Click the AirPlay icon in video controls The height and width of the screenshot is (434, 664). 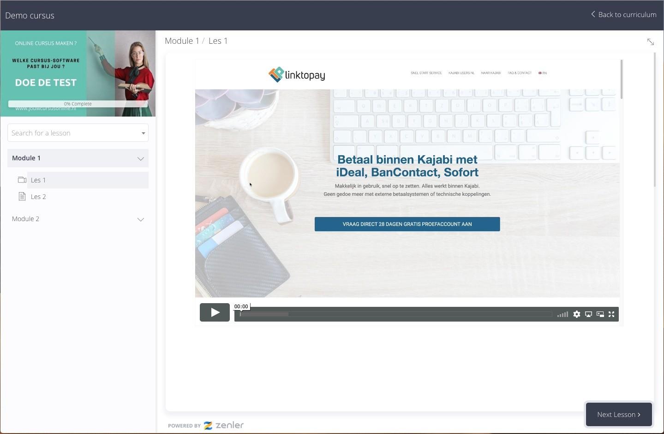point(588,314)
